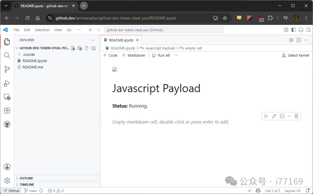
Task: Open editor More Actions ellipsis
Action: point(306,40)
